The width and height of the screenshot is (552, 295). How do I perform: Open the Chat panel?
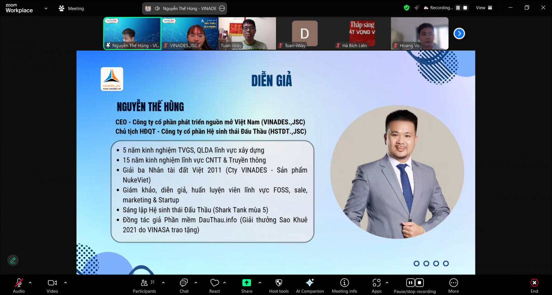pyautogui.click(x=184, y=286)
